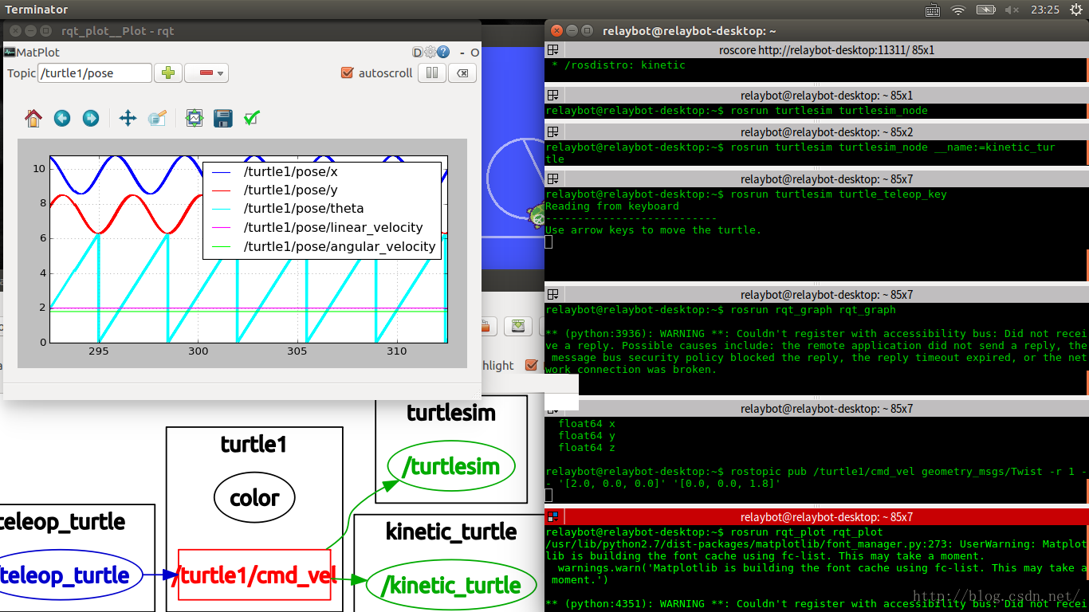Click group icon on rqt_graph terminal titlebar
1089x612 pixels.
click(552, 295)
